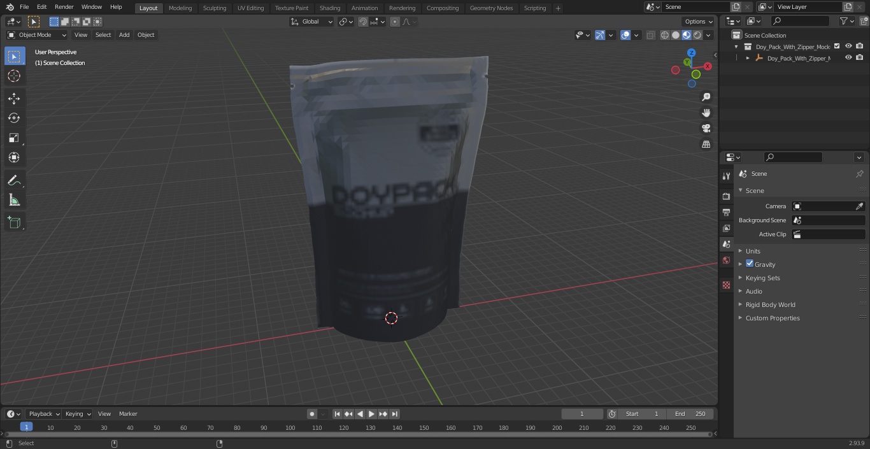Activate the Move tool
This screenshot has width=870, height=449.
click(x=14, y=98)
